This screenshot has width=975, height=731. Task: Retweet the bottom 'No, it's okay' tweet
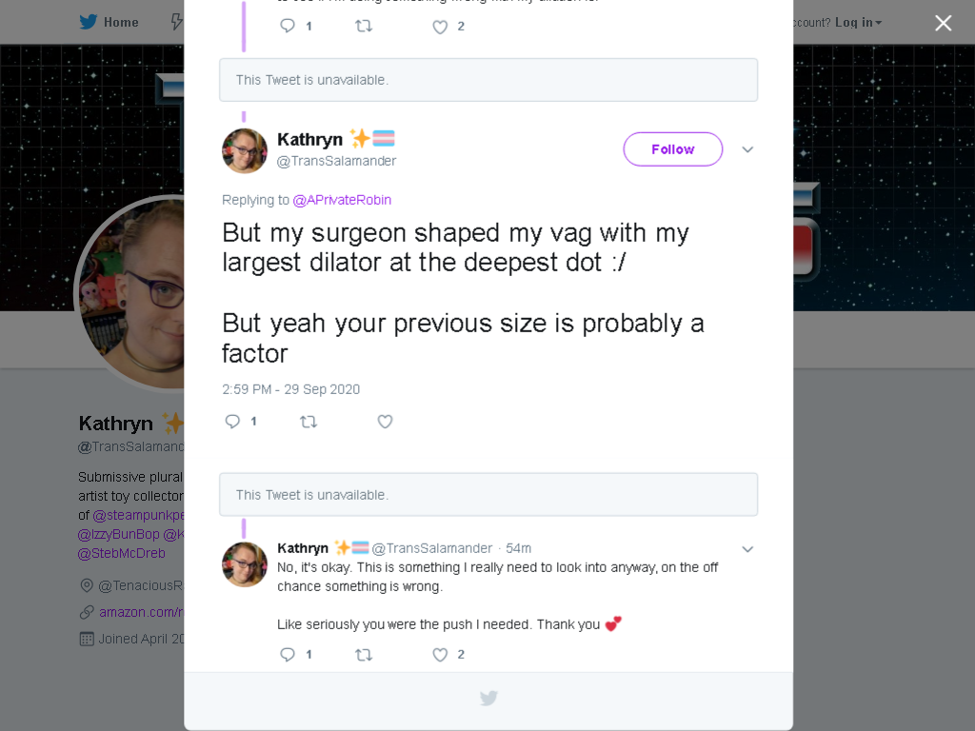pyautogui.click(x=364, y=654)
